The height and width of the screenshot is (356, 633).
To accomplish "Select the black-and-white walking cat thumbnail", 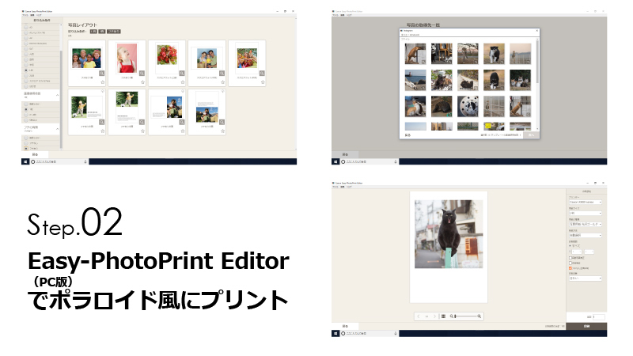I will click(494, 54).
